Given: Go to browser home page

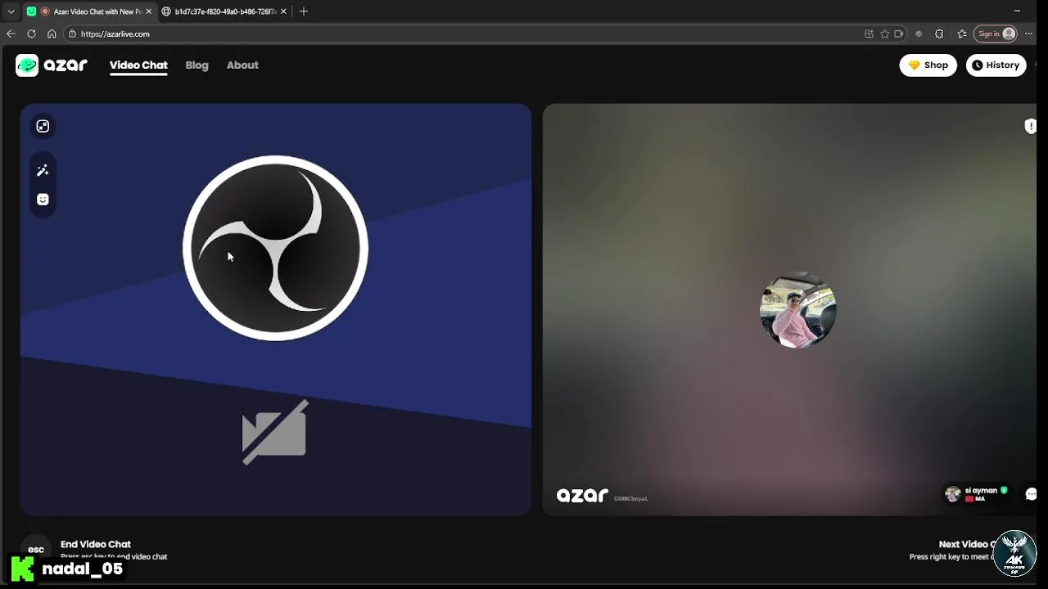Looking at the screenshot, I should (52, 34).
